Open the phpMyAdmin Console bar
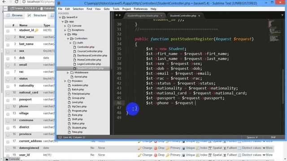Viewport: 287px width, 161px height. pyautogui.click(x=12, y=159)
